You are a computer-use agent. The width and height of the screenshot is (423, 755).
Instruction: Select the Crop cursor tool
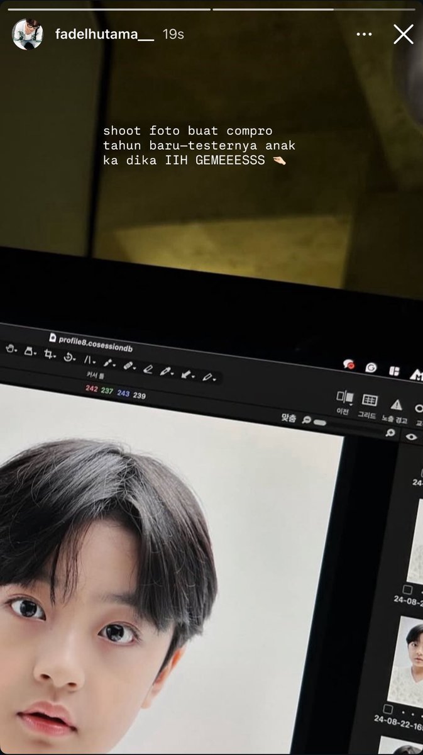click(x=48, y=354)
